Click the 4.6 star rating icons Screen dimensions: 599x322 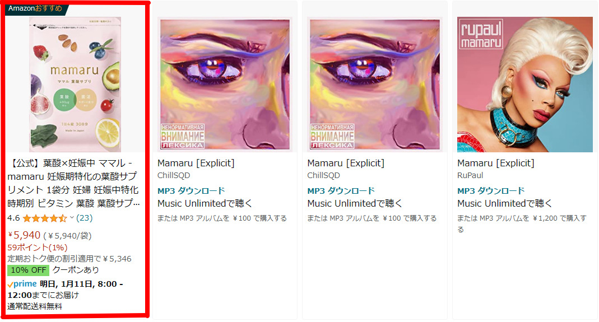[45, 218]
